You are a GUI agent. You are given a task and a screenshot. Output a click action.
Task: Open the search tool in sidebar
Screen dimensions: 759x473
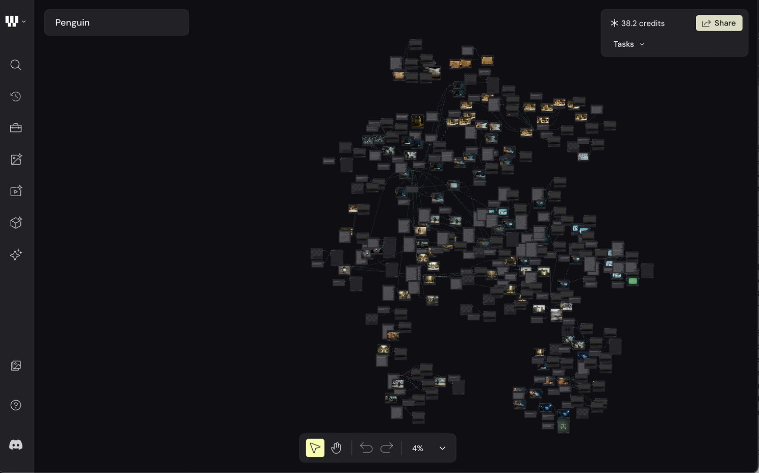tap(16, 65)
